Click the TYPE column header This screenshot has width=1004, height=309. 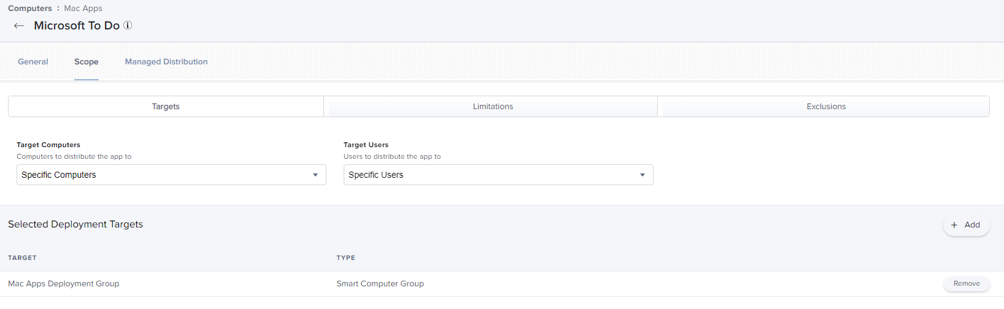point(346,257)
